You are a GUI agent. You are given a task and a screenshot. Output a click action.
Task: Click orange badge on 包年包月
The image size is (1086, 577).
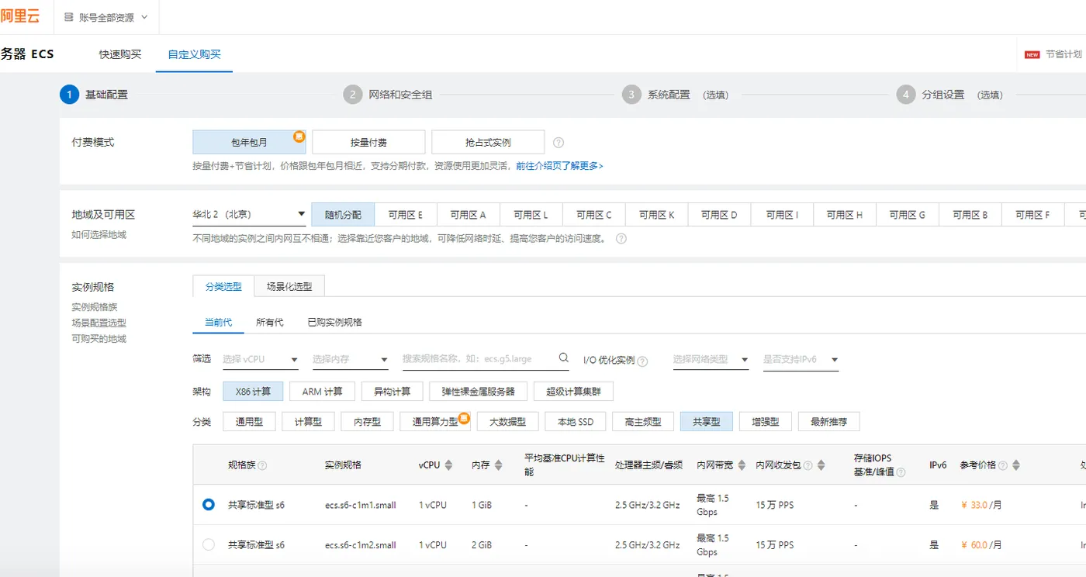[x=299, y=136]
